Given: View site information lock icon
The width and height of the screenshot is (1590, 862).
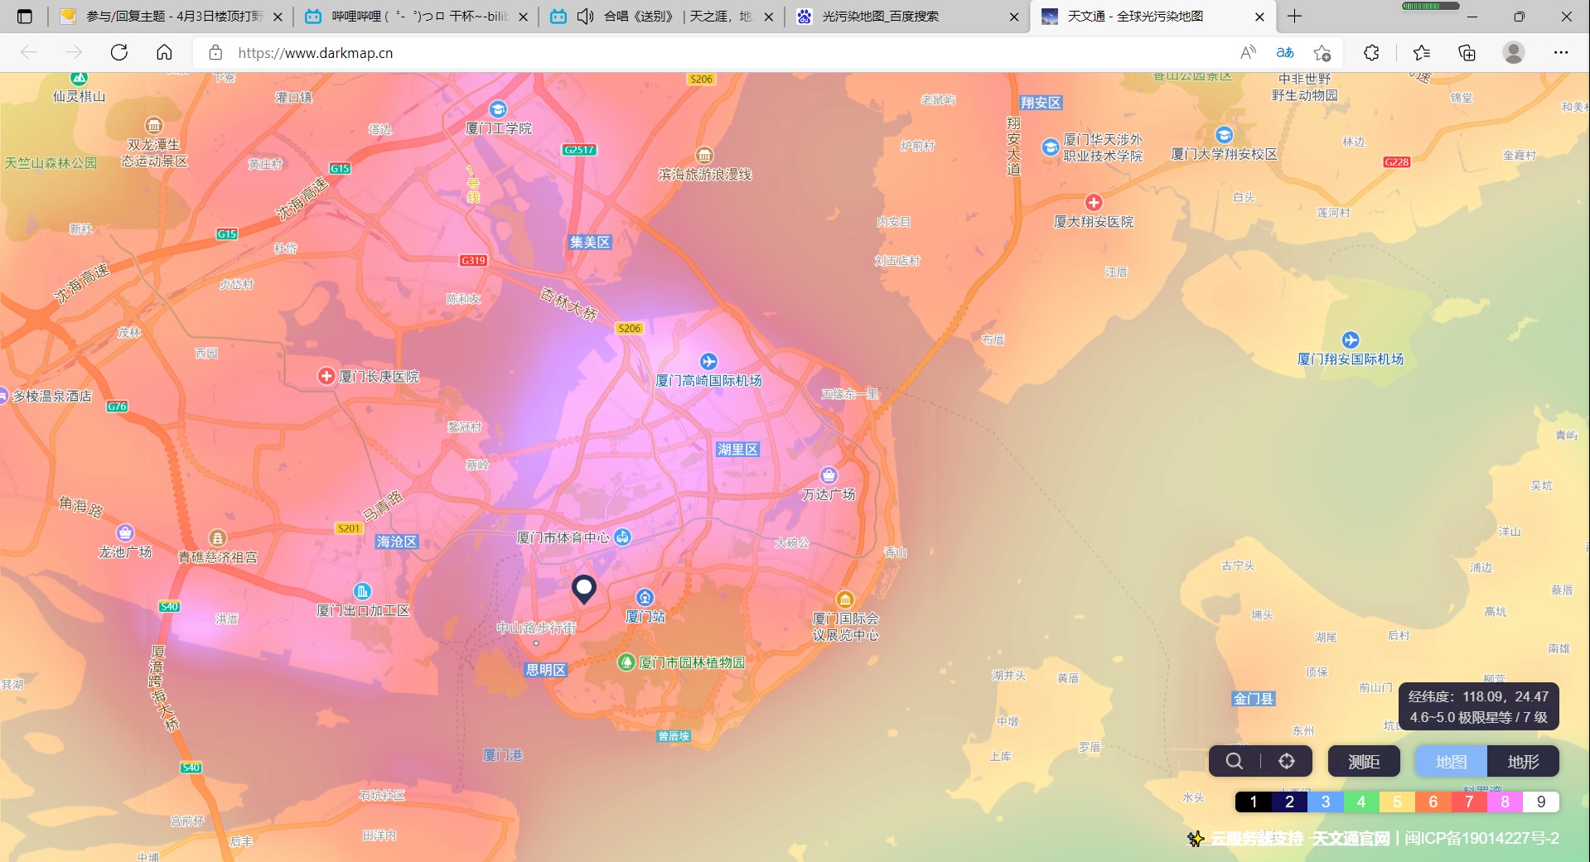Looking at the screenshot, I should click(215, 52).
